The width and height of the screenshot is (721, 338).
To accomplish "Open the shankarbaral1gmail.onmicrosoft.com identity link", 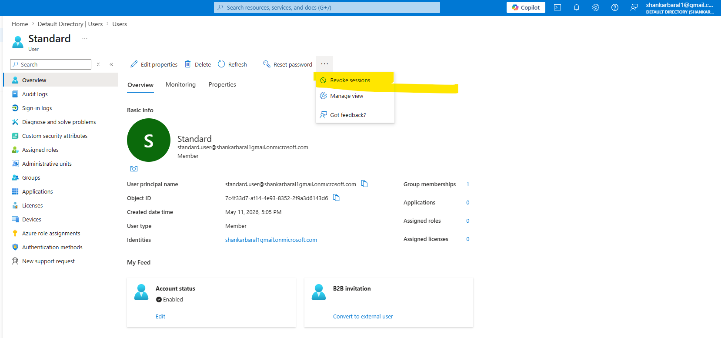I will 271,240.
